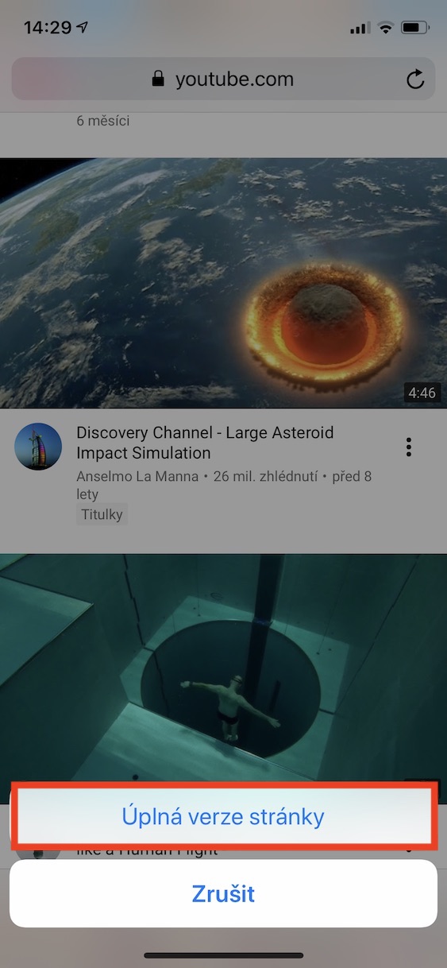Tap the 6 měsíci upload age text
Viewport: 447px width, 968px height.
click(x=103, y=122)
